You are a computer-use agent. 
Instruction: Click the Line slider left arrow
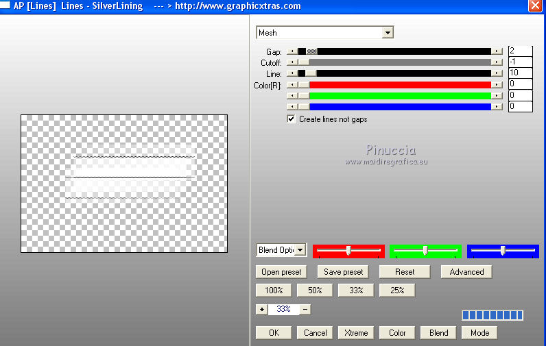pyautogui.click(x=292, y=74)
